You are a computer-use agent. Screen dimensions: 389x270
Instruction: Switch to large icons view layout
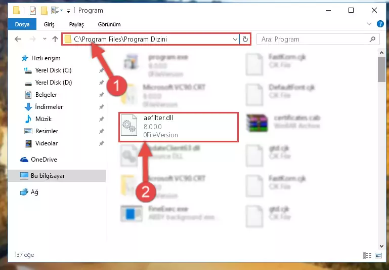tap(378, 255)
